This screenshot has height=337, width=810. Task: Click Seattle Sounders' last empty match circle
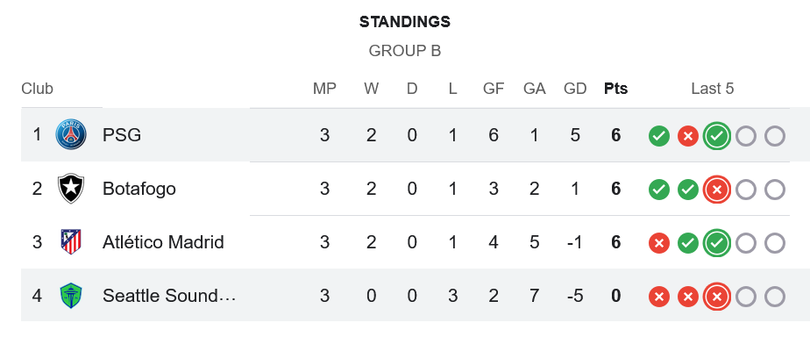(775, 297)
